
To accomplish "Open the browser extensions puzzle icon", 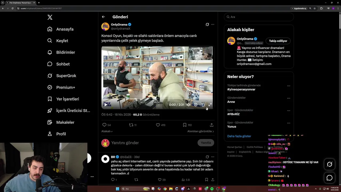I will tap(321, 8).
